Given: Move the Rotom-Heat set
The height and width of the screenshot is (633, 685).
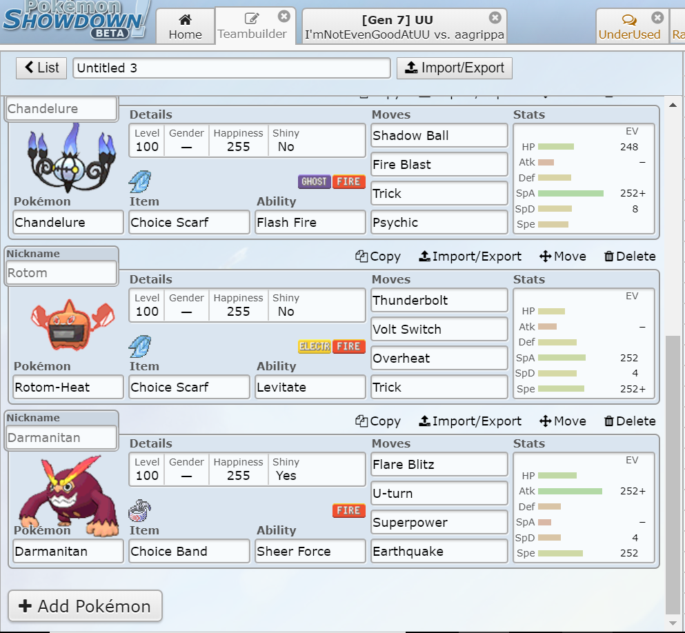Looking at the screenshot, I should [563, 257].
